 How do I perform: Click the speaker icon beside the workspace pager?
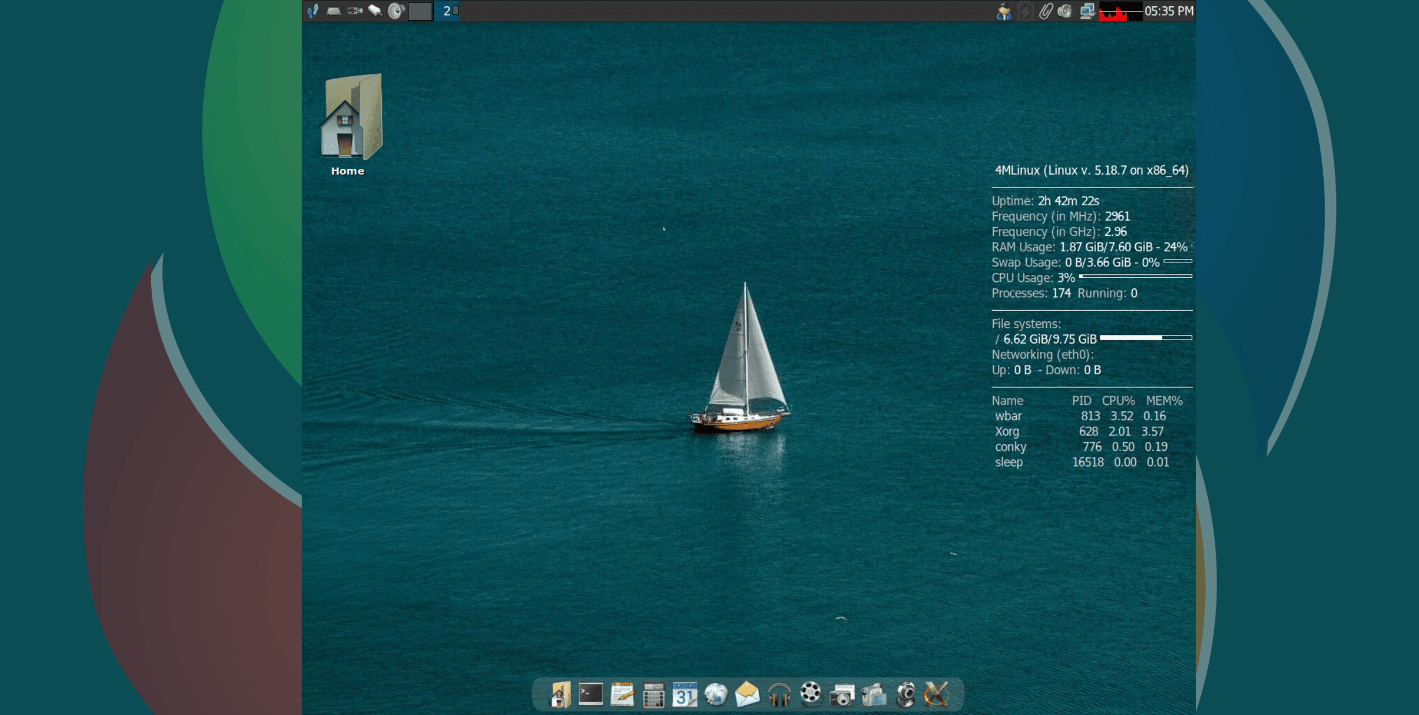tap(396, 11)
